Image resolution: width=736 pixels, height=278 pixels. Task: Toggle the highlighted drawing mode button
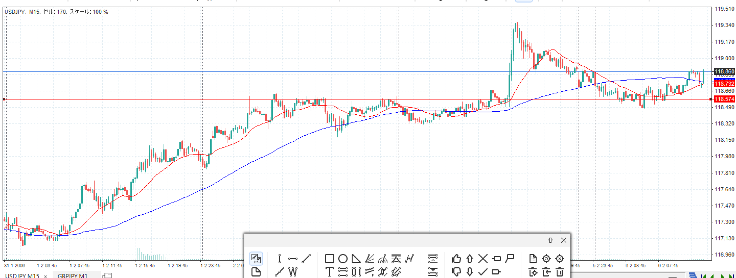(x=256, y=258)
